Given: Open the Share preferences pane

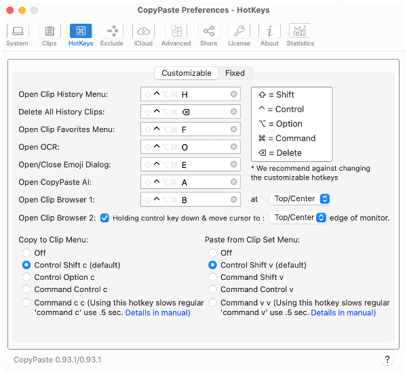Looking at the screenshot, I should pyautogui.click(x=209, y=35).
